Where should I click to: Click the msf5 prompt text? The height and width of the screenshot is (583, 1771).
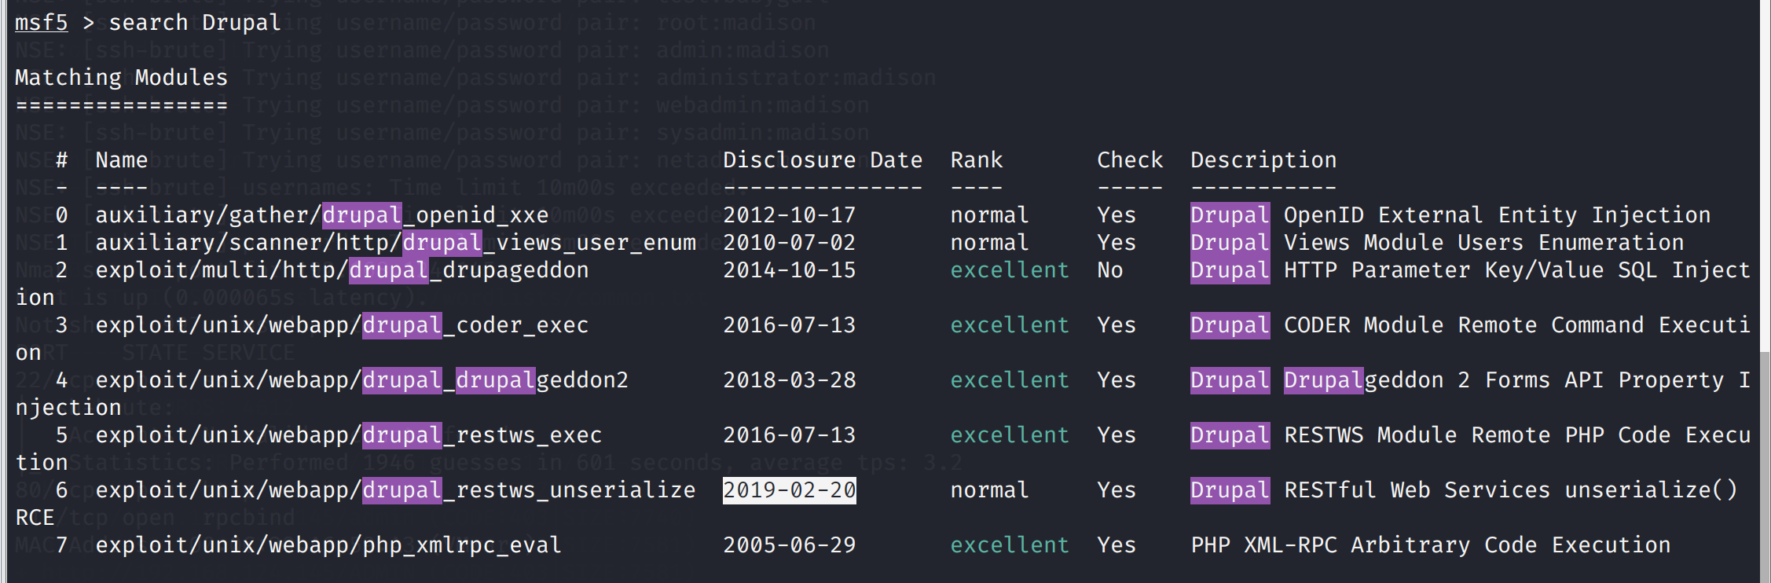pyautogui.click(x=42, y=23)
